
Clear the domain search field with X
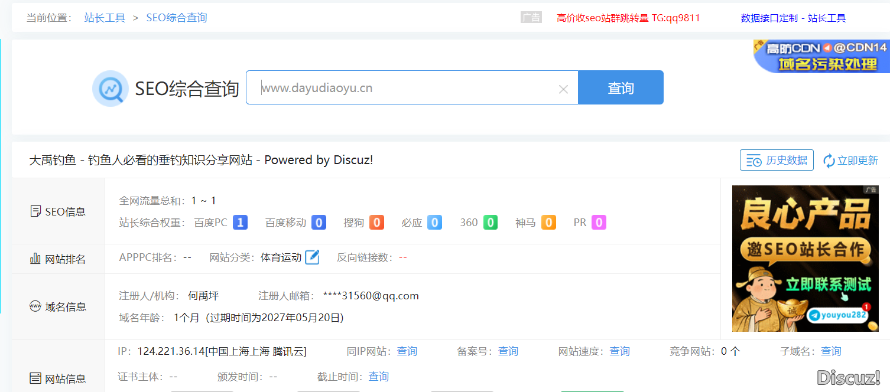pyautogui.click(x=563, y=89)
